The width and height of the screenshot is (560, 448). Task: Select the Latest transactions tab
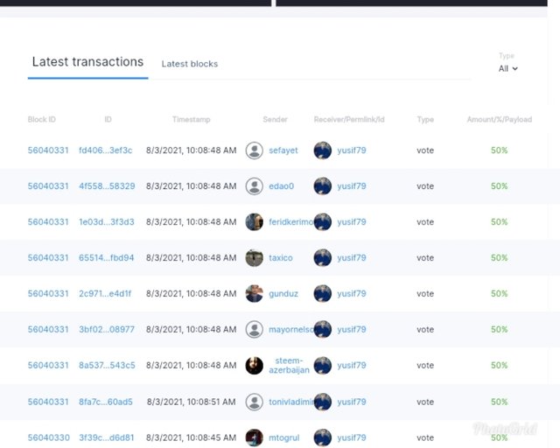(x=87, y=62)
